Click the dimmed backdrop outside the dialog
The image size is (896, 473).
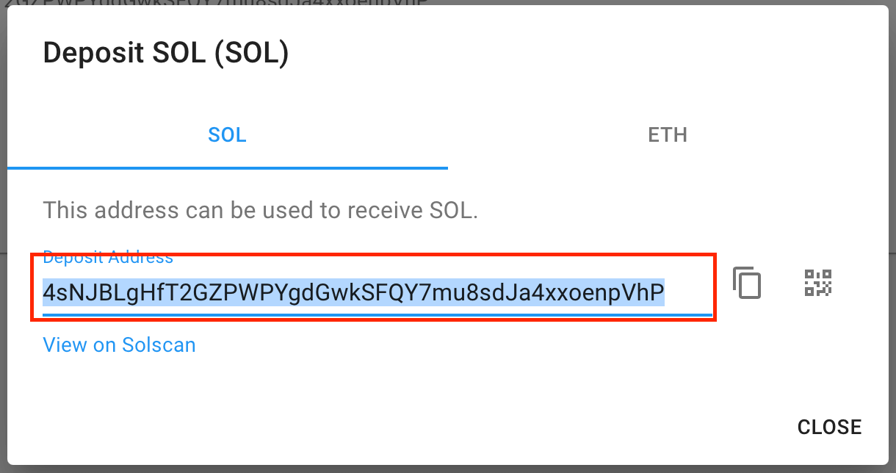892,220
